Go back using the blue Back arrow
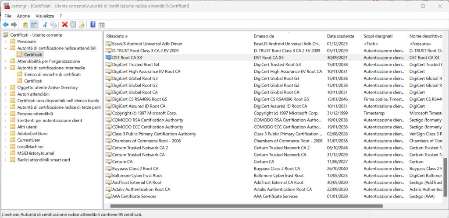Image resolution: width=449 pixels, height=218 pixels. point(5,25)
